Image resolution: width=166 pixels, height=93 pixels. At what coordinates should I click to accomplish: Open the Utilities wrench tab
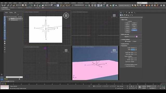[x=135, y=13]
